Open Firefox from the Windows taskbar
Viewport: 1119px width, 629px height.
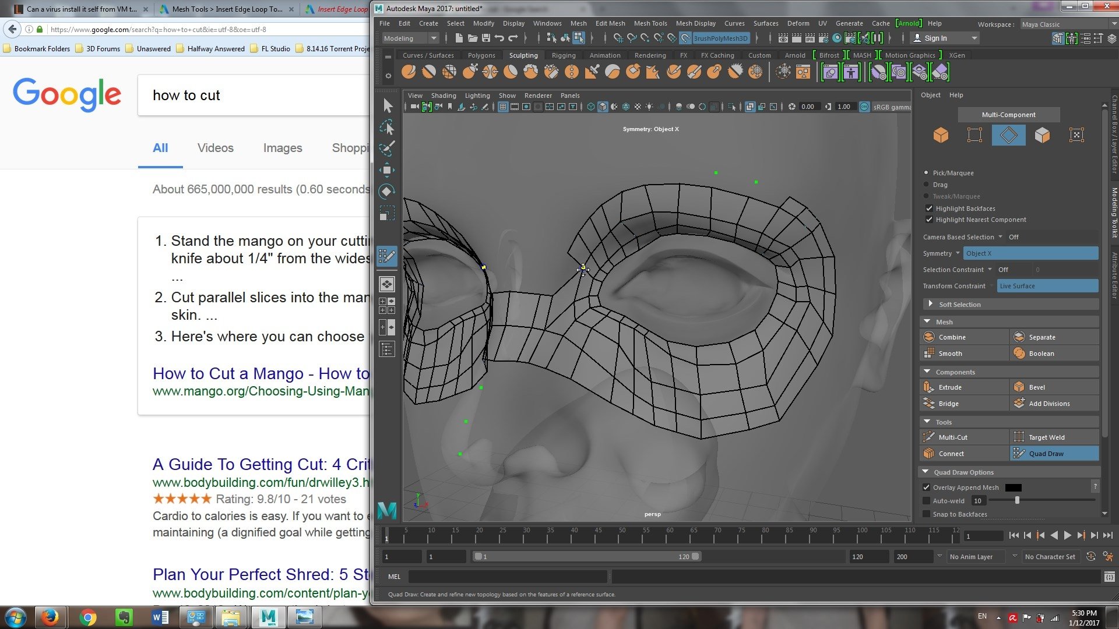[x=50, y=617]
